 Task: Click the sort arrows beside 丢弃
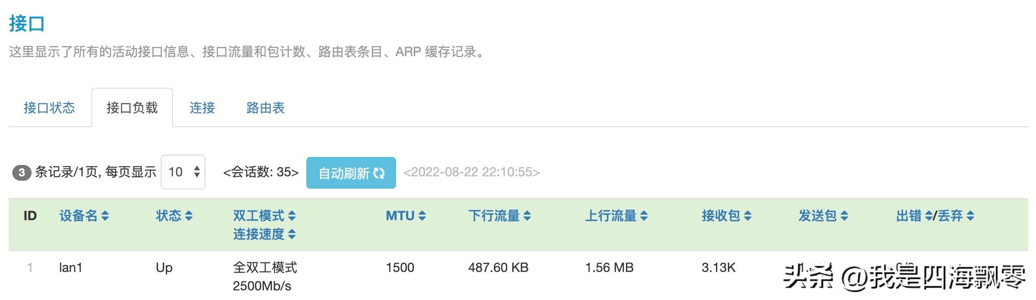coord(971,216)
